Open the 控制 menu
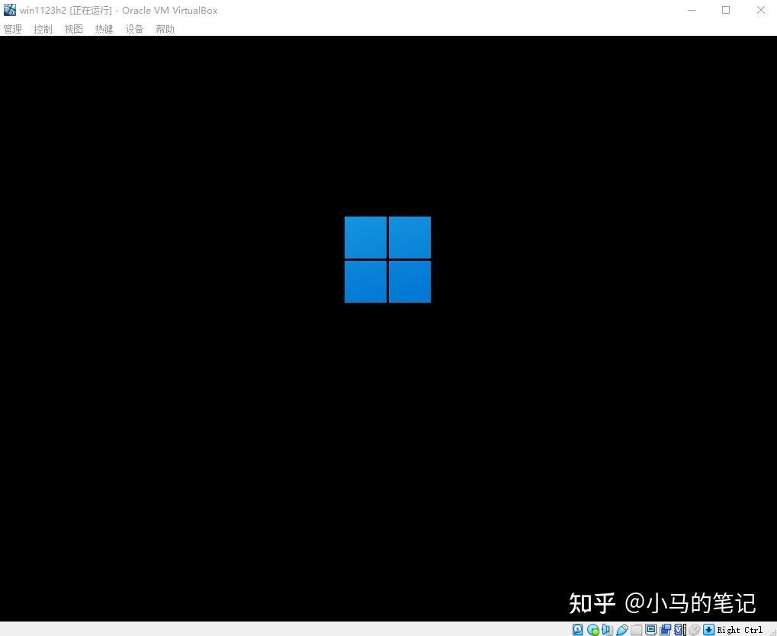This screenshot has height=636, width=777. coord(43,29)
